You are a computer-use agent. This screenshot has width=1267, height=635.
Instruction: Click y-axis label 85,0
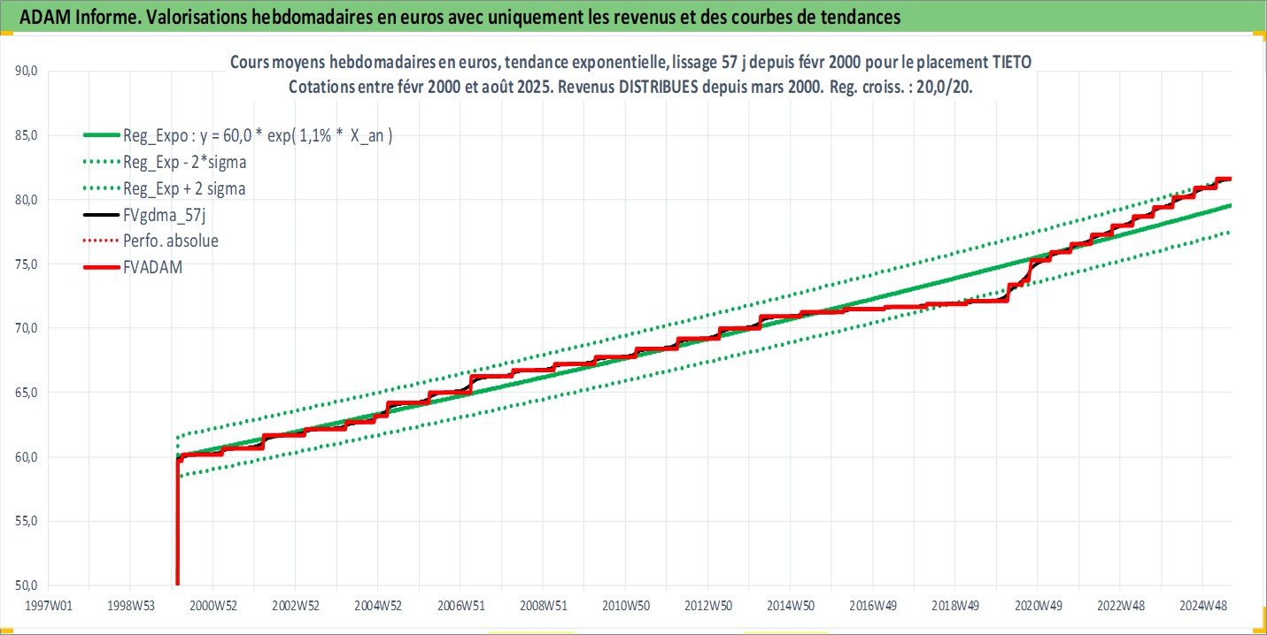(27, 136)
